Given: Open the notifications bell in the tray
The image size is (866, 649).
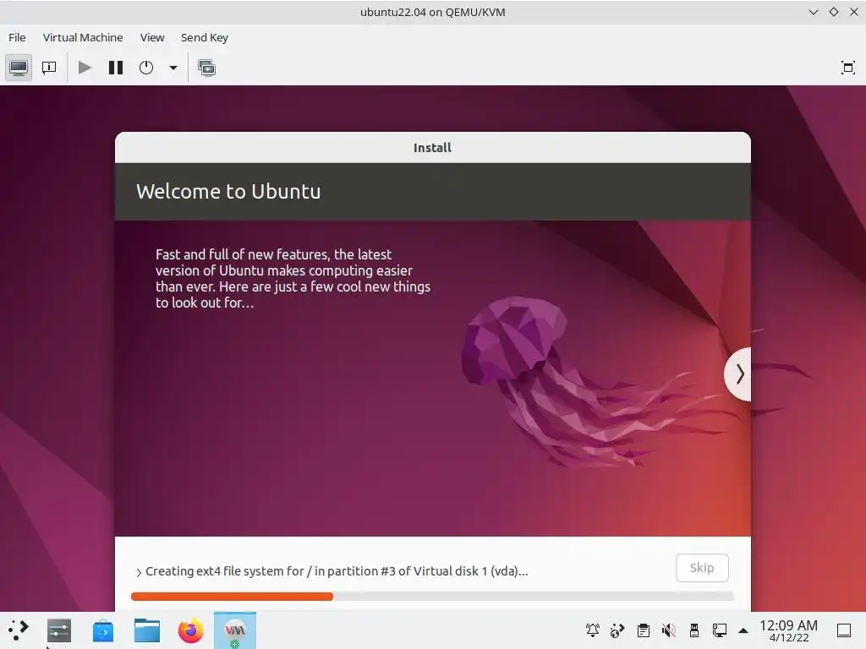Looking at the screenshot, I should [593, 630].
